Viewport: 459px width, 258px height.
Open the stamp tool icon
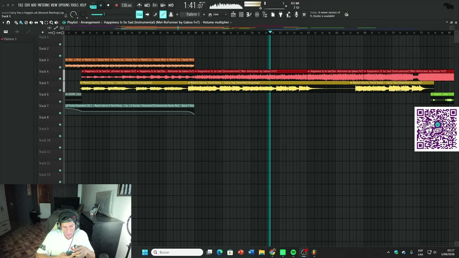point(171,14)
